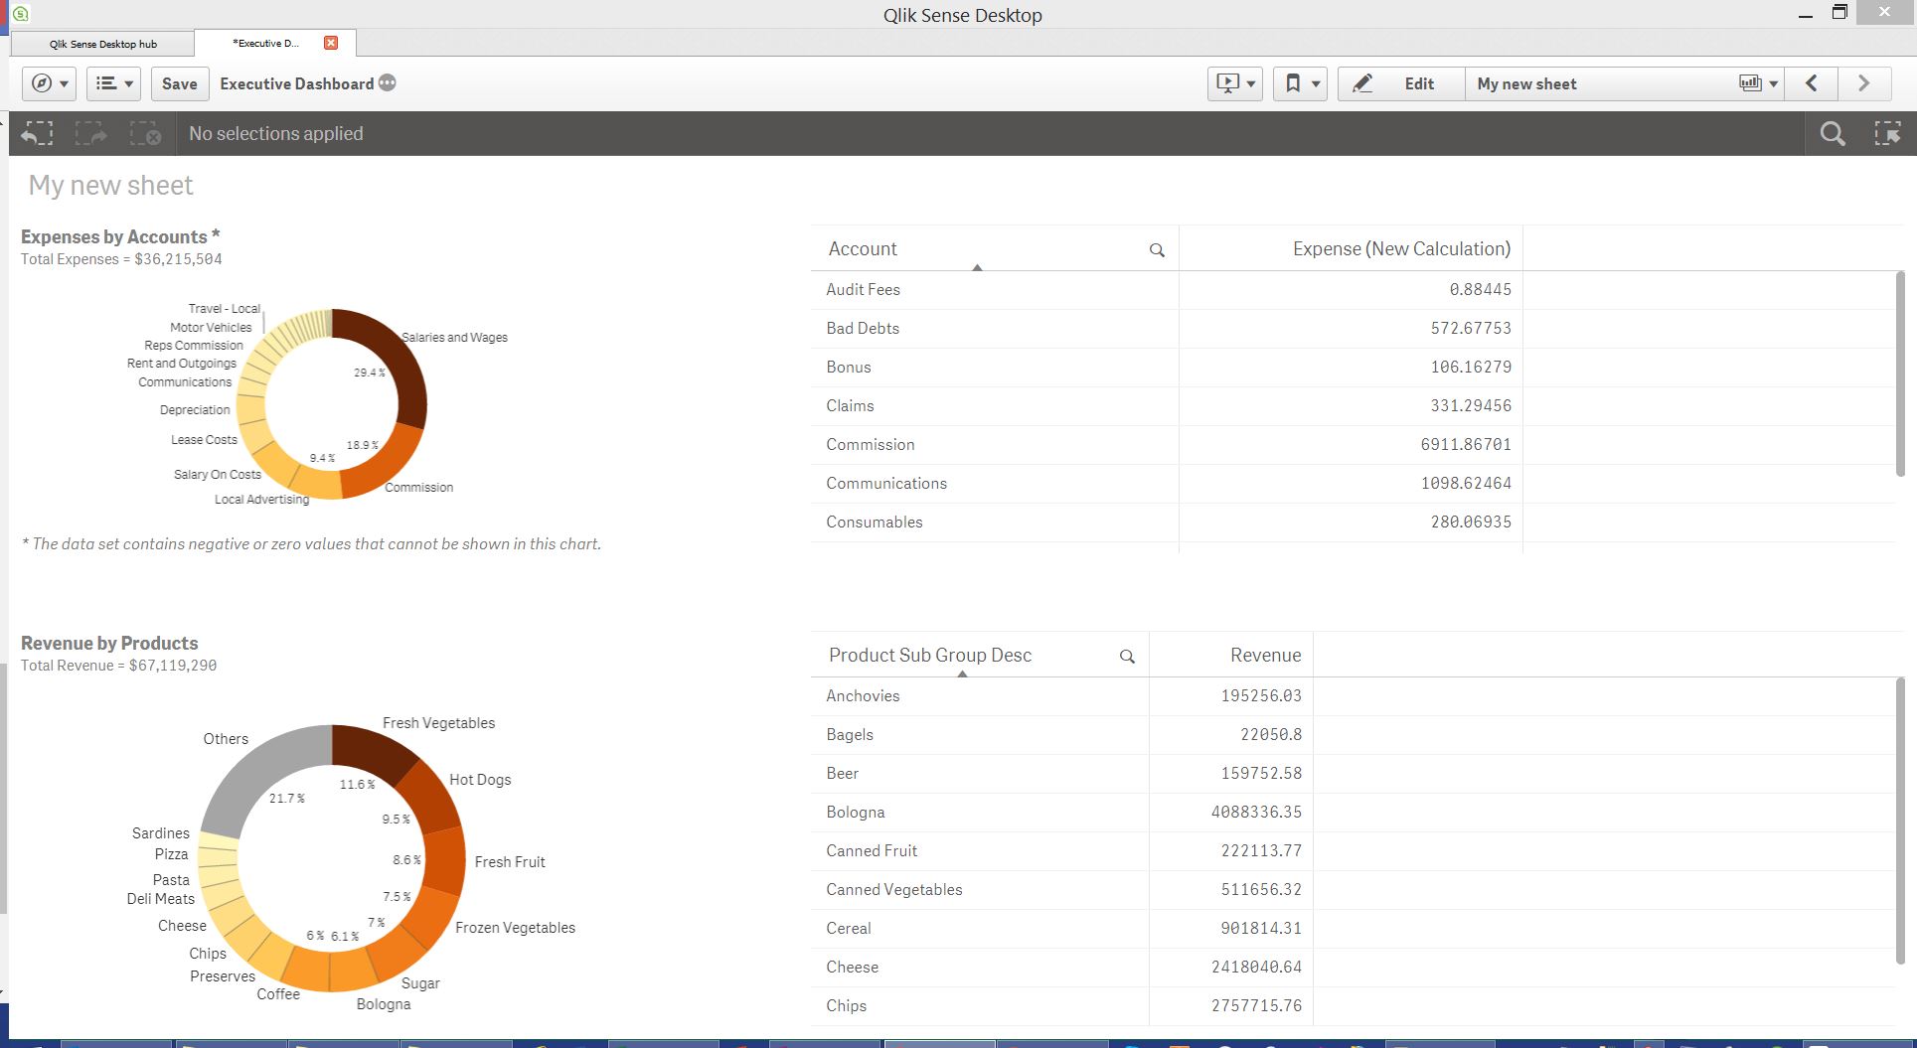Viewport: 1917px width, 1048px height.
Task: Click the Depreciation chart label
Action: (195, 410)
